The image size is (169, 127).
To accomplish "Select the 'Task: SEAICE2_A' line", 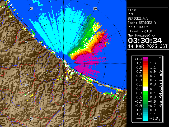I will (x=142, y=23).
